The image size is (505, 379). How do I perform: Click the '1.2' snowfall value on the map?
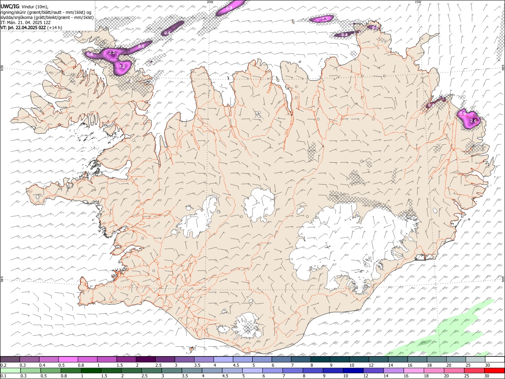tap(122, 66)
